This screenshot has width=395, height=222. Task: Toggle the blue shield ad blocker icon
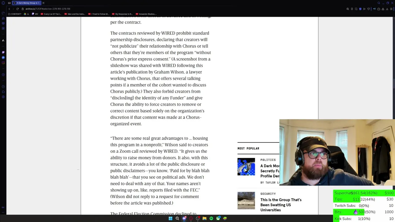(360, 9)
